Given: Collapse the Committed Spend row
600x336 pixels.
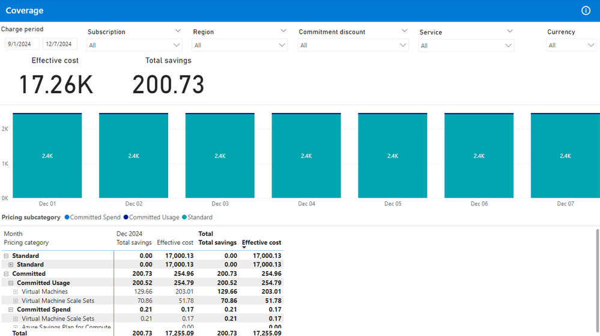Looking at the screenshot, I should tap(11, 310).
